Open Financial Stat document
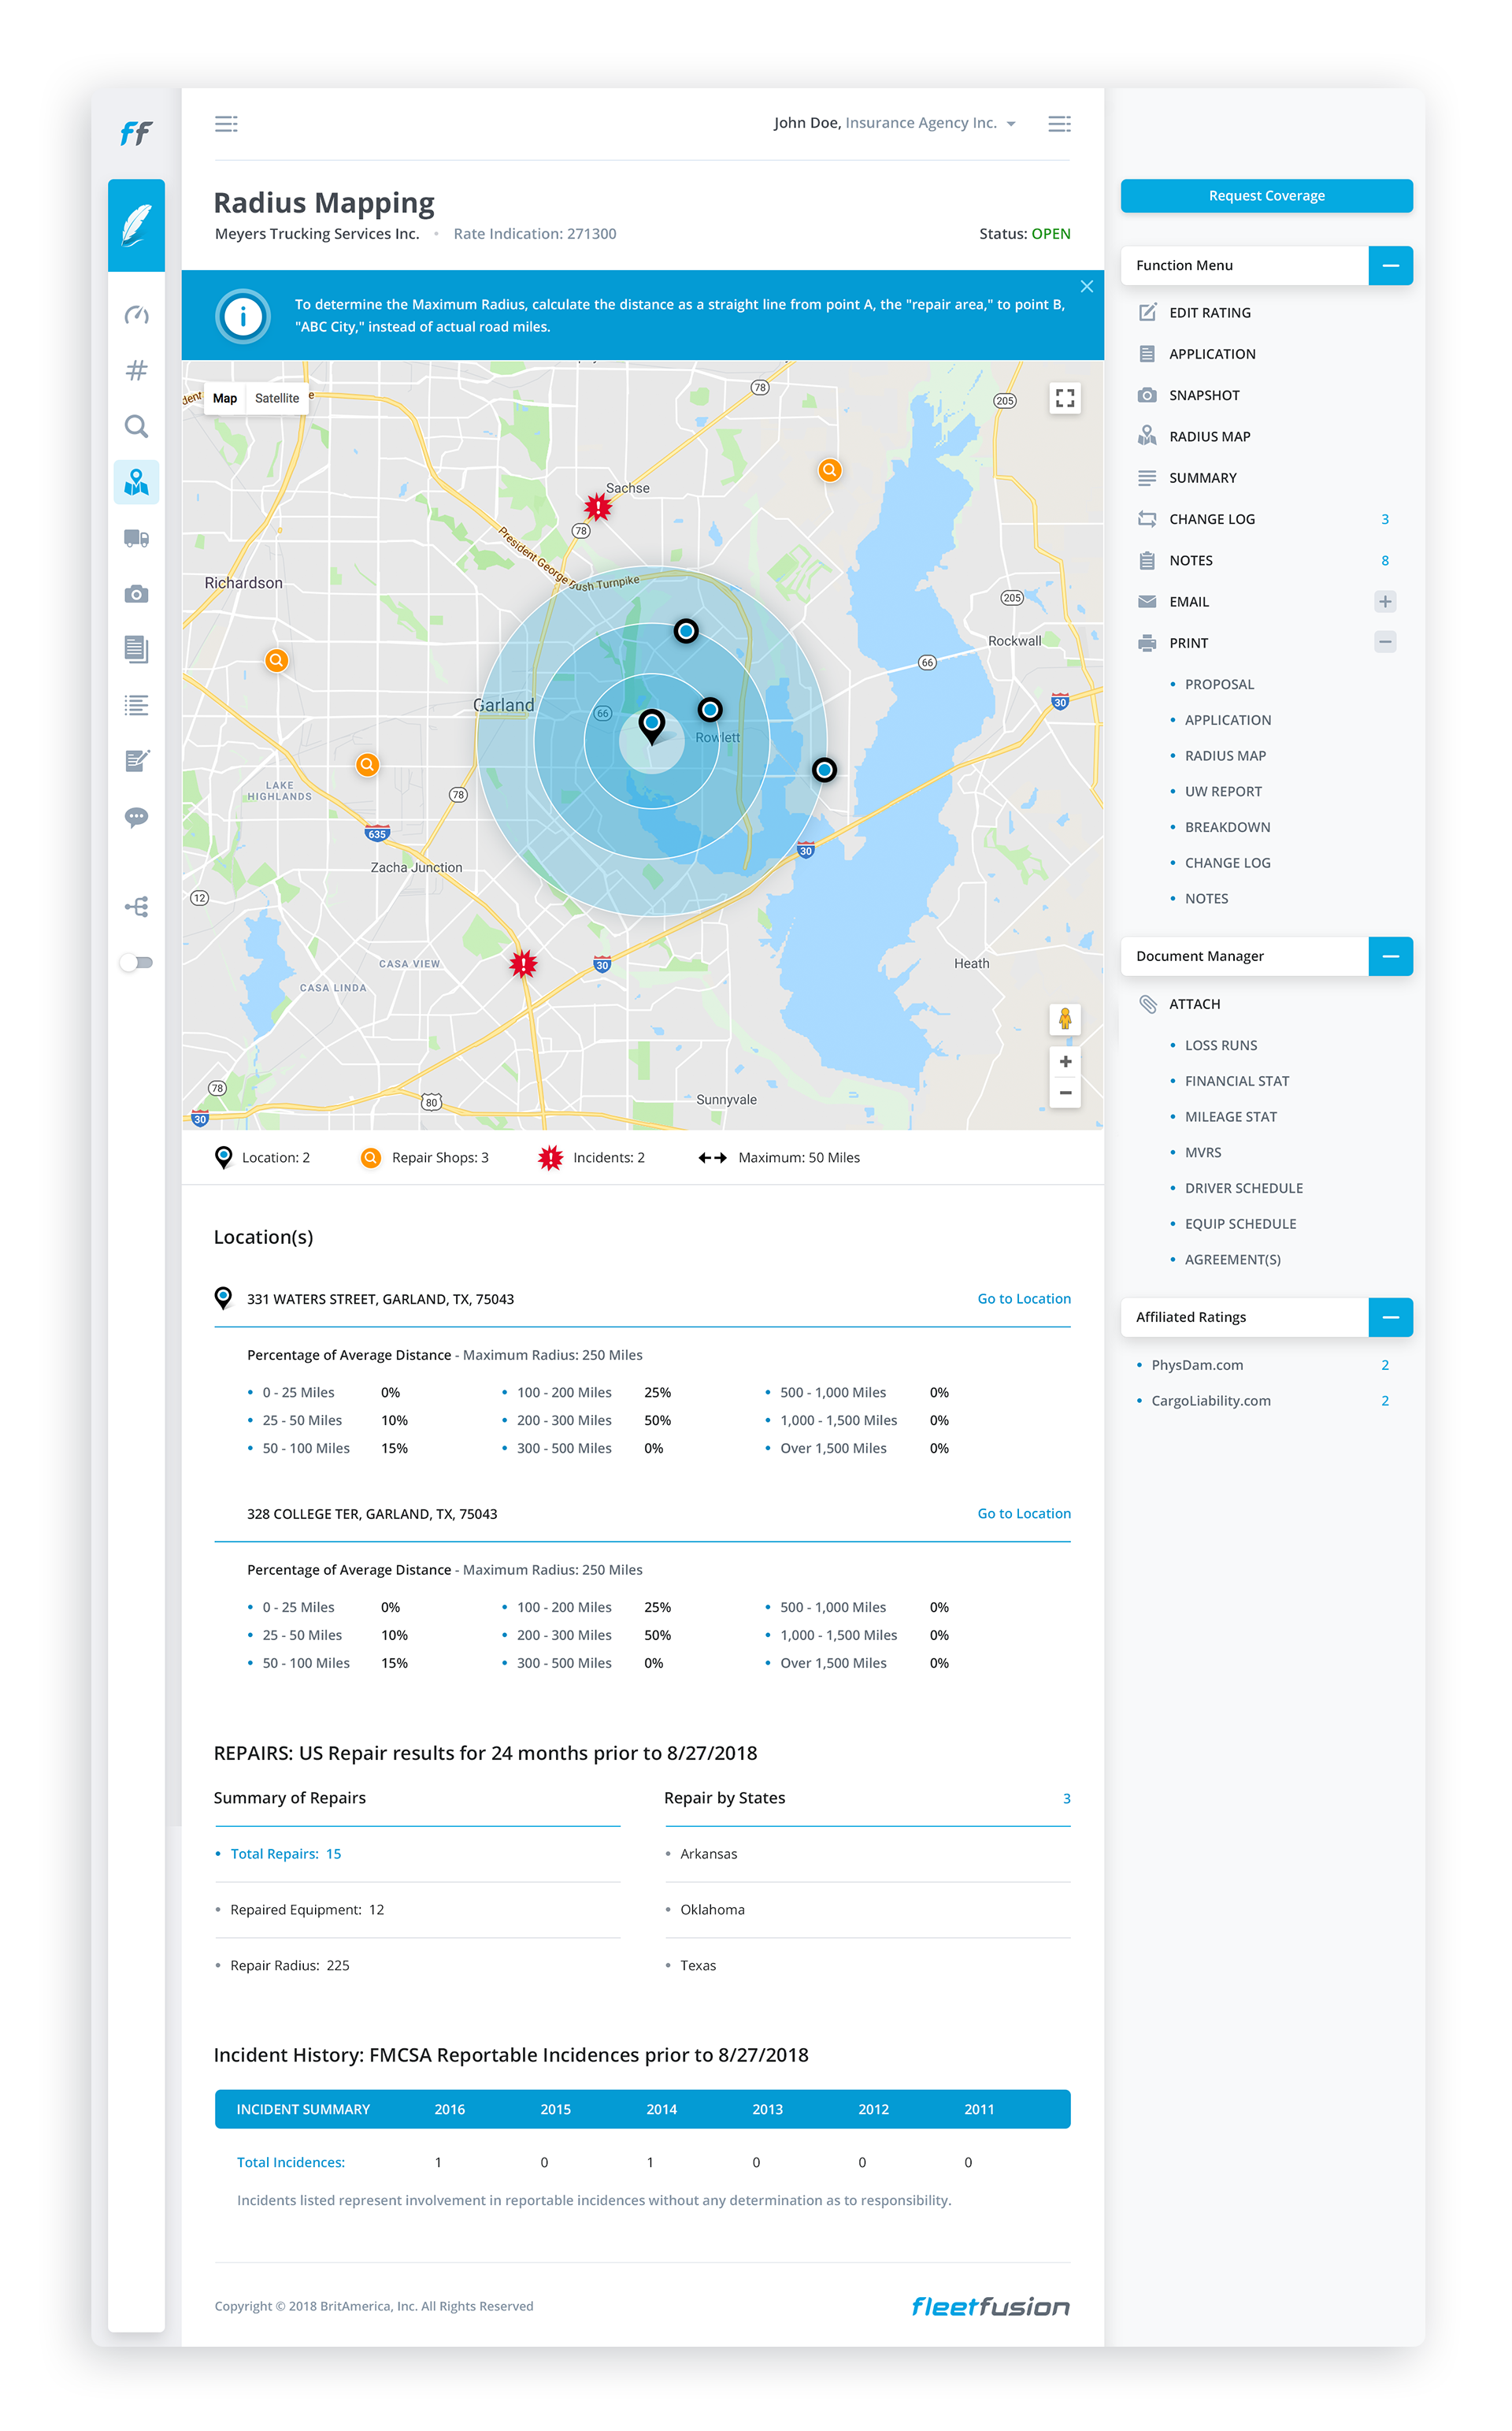This screenshot has height=2431, width=1512. point(1237,1081)
